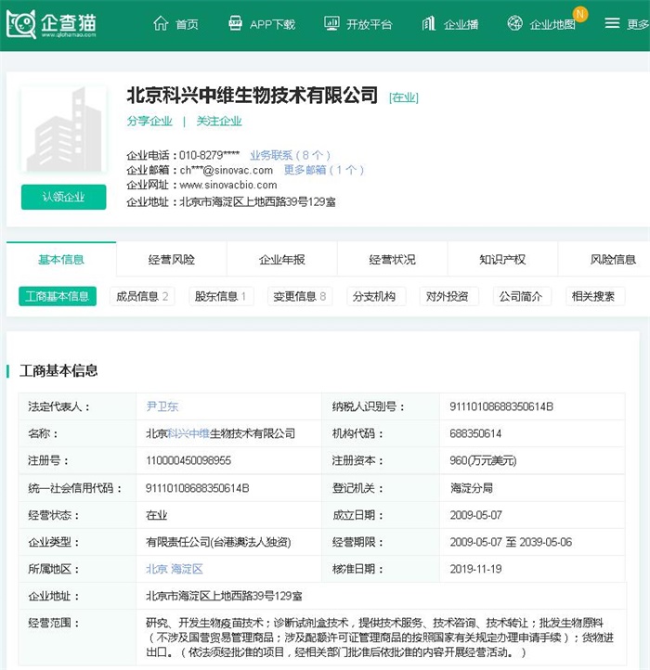This screenshot has height=670, width=650.
Task: Click the 开放平台 monitor icon
Action: coord(331,23)
